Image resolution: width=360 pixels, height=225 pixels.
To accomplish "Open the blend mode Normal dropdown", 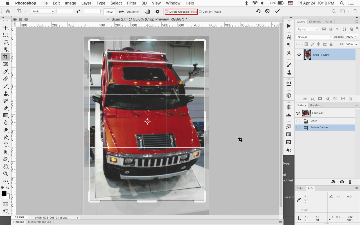I will (314, 37).
